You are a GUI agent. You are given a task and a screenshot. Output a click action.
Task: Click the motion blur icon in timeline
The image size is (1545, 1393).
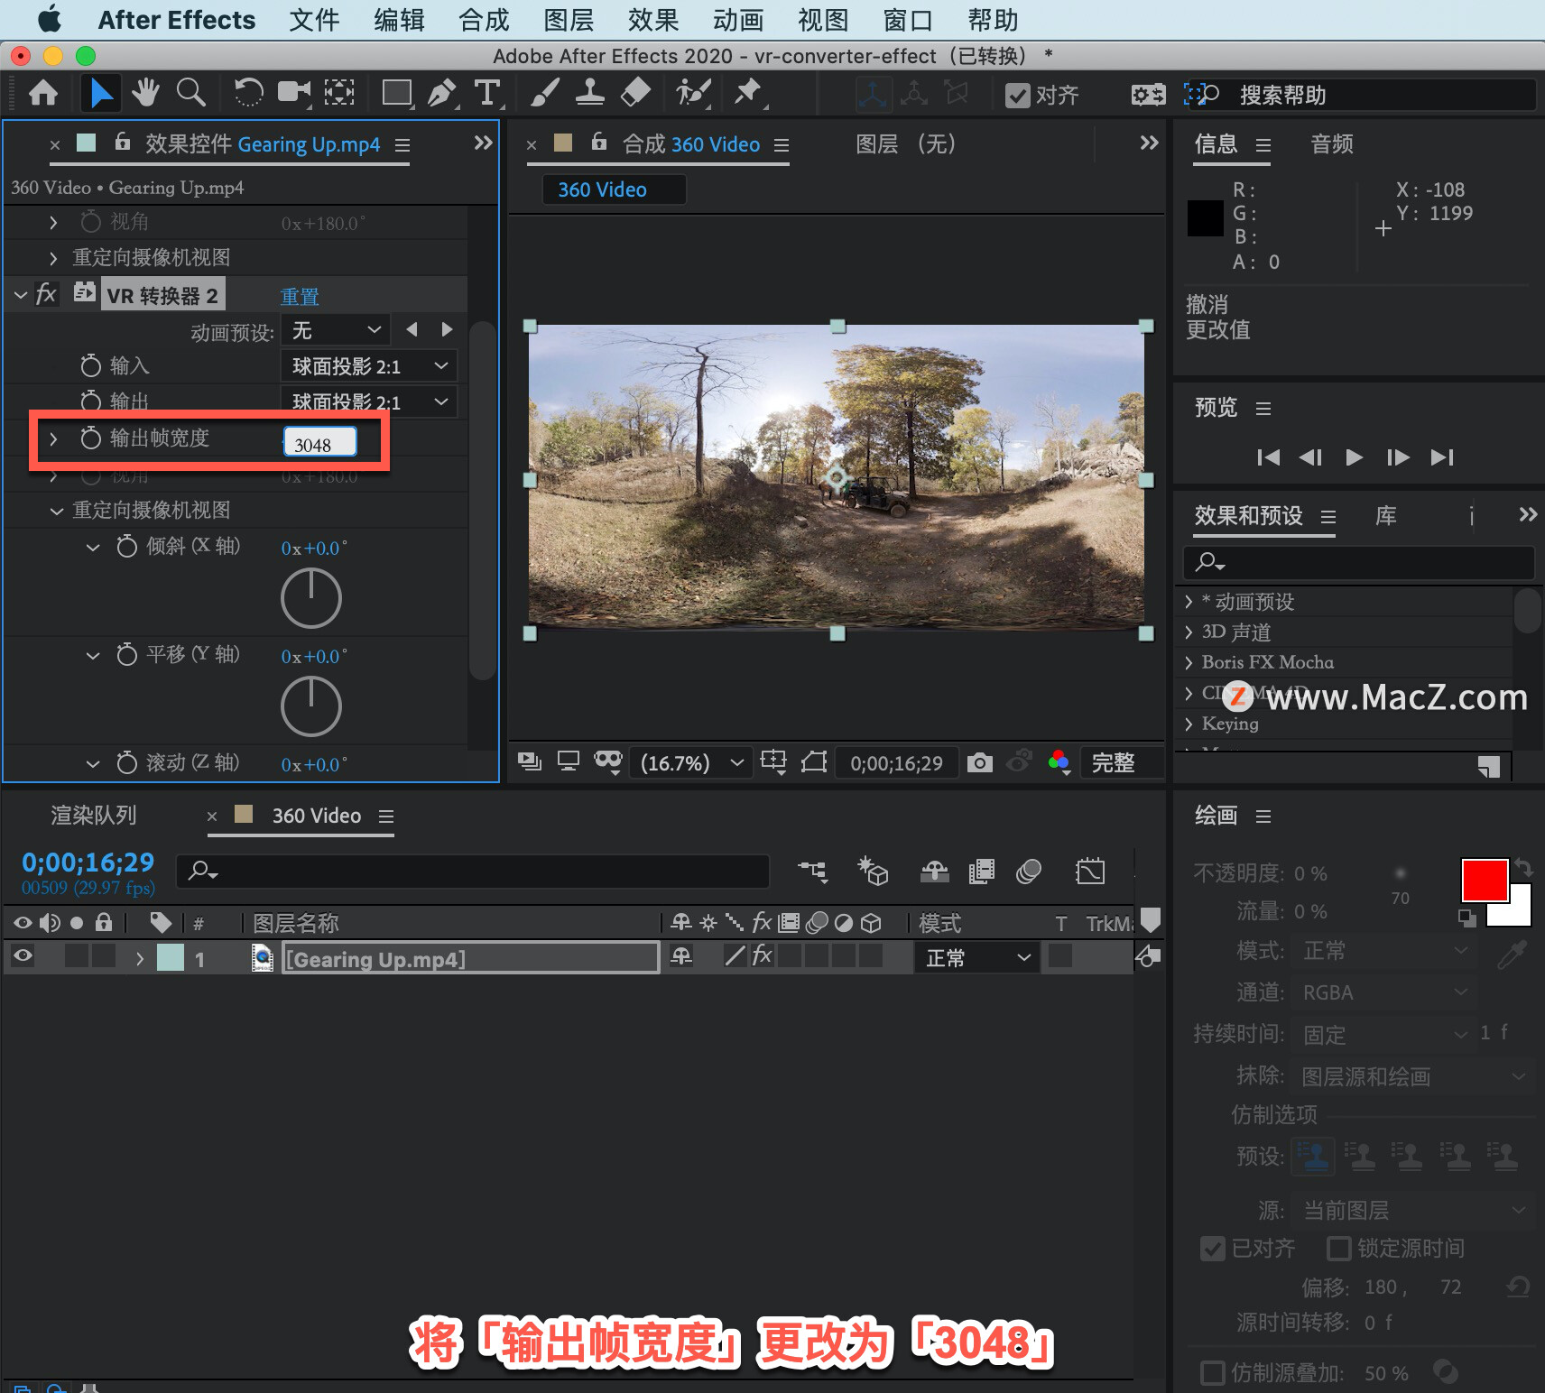point(1029,871)
